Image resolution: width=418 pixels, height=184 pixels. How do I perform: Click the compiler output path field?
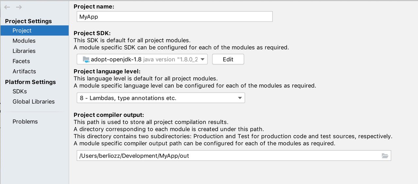click(x=234, y=156)
